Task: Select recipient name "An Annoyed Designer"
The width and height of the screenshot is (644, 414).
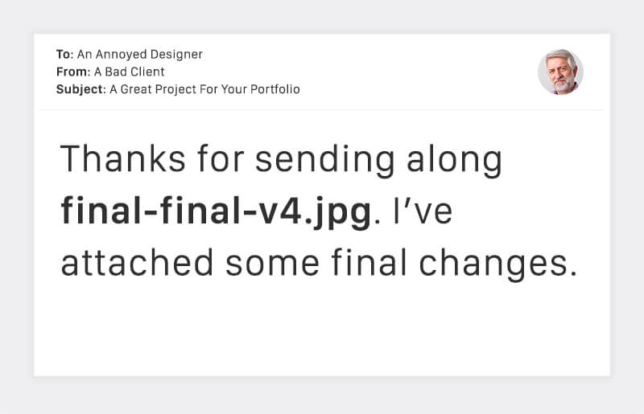Action: pos(140,55)
